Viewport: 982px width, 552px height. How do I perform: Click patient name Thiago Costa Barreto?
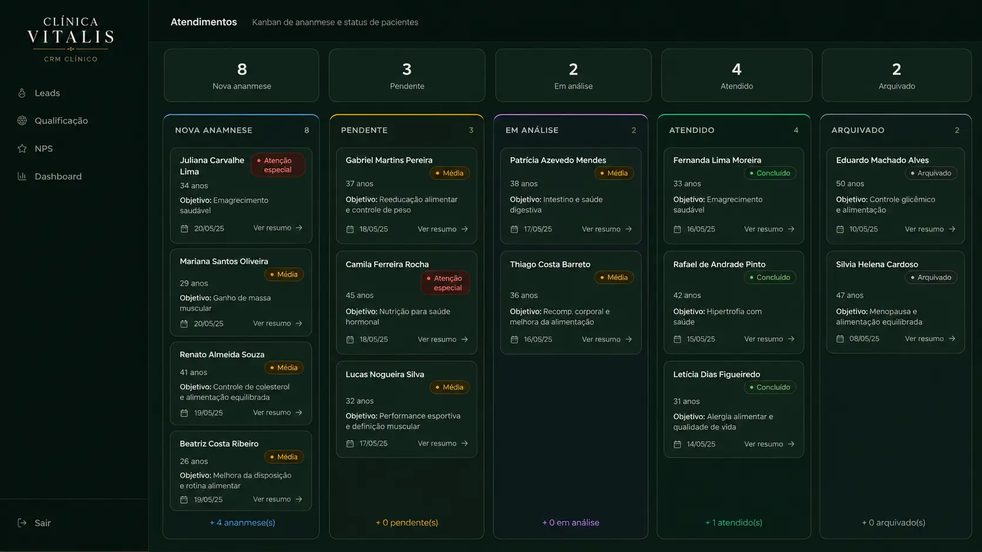(550, 265)
